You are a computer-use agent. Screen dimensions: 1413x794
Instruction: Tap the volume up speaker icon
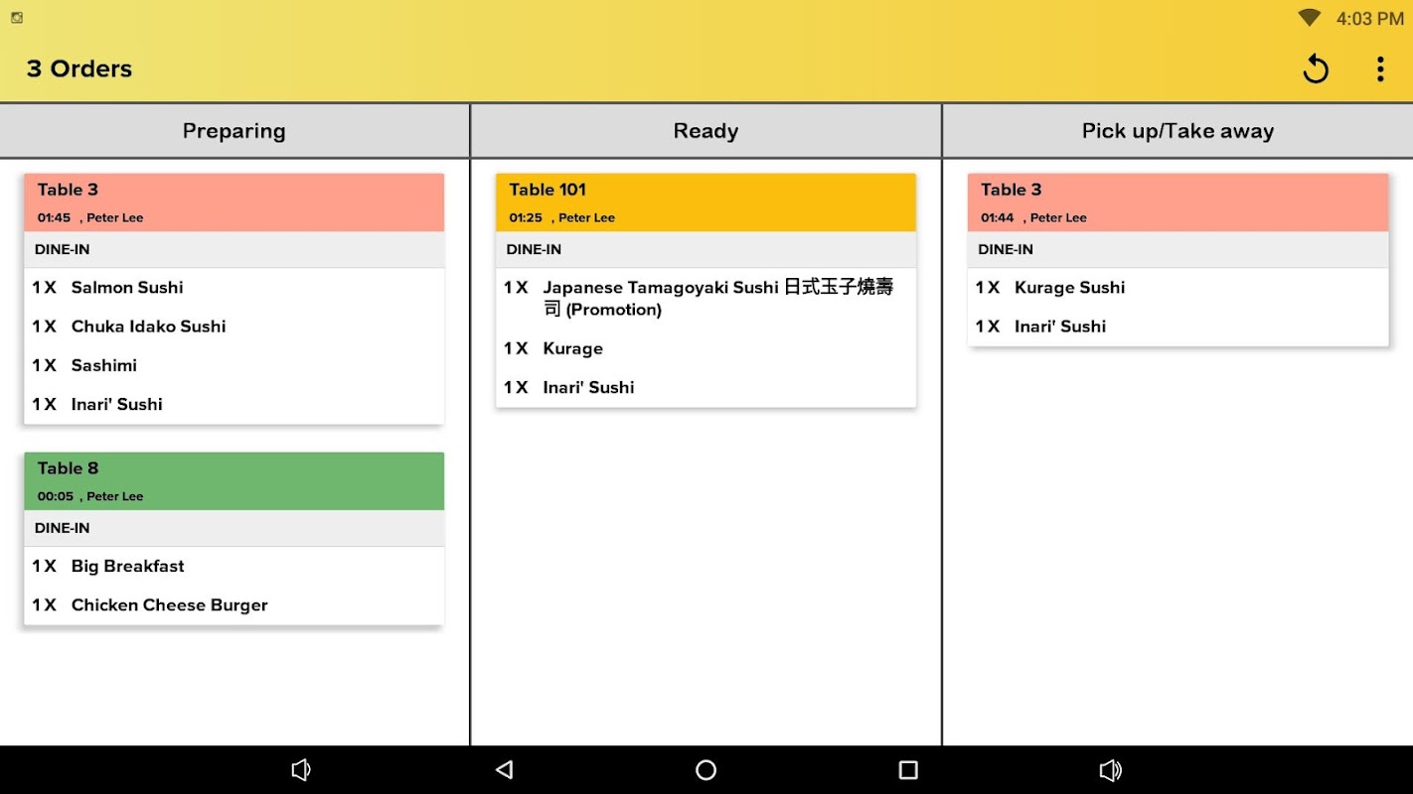(1110, 770)
